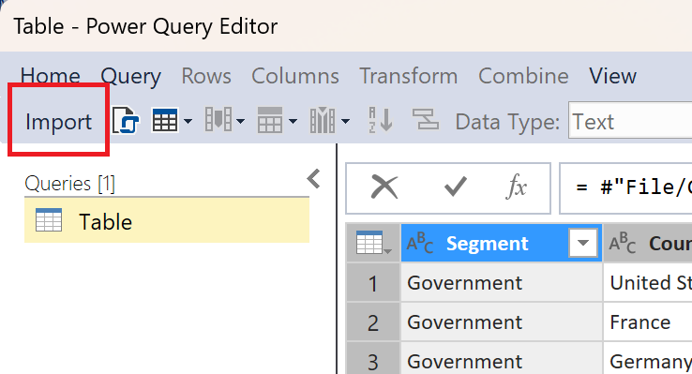Screen dimensions: 692x374
Task: Click the Import button
Action: tap(59, 121)
